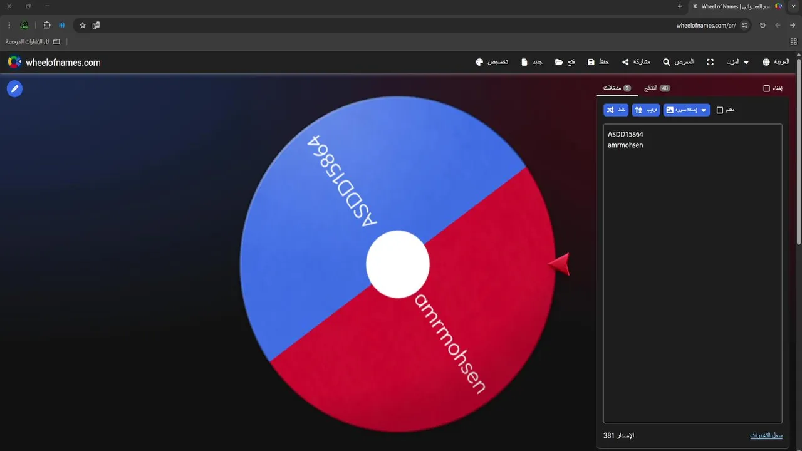Bookmark this page with the star icon
Screen dimensions: 802x451
[x=82, y=25]
